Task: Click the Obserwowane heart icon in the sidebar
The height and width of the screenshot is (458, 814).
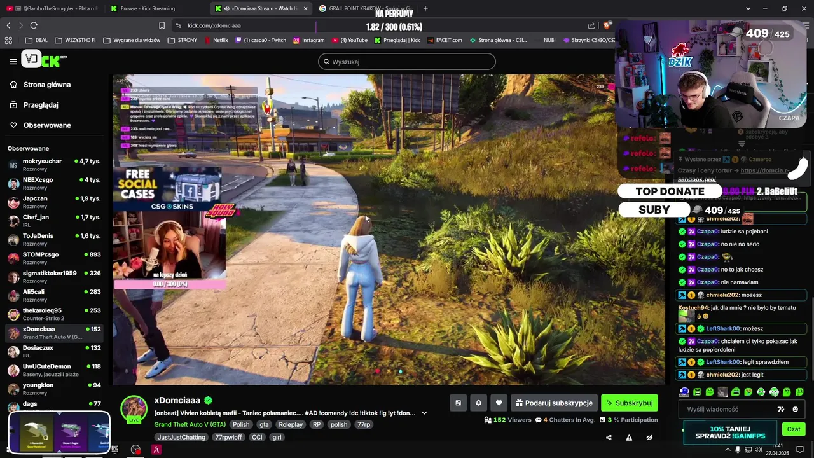Action: click(x=13, y=125)
